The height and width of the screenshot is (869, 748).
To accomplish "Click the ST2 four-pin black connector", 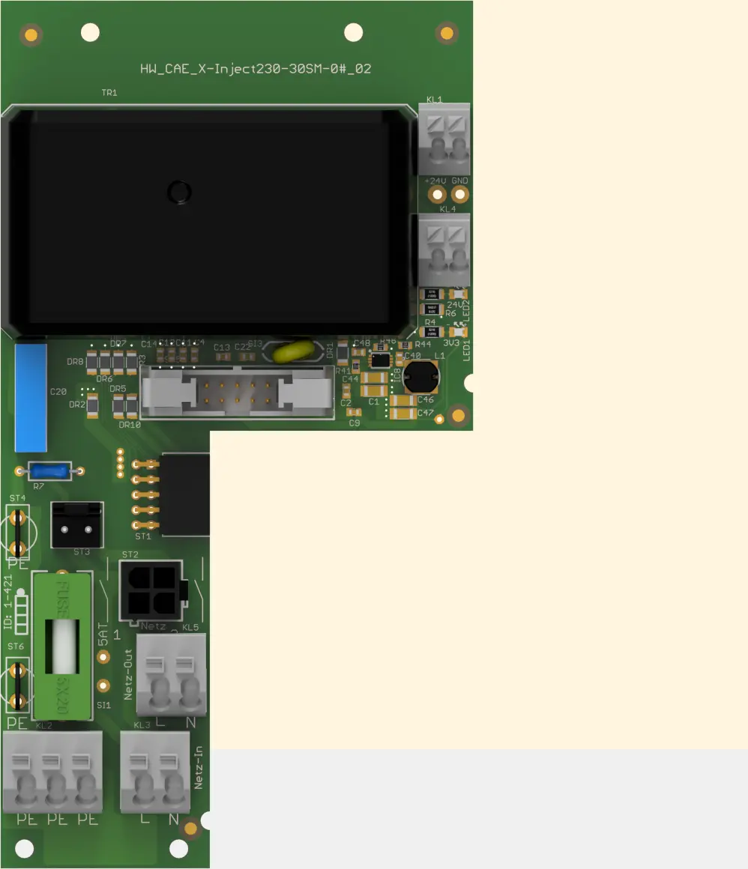I will 151,590.
